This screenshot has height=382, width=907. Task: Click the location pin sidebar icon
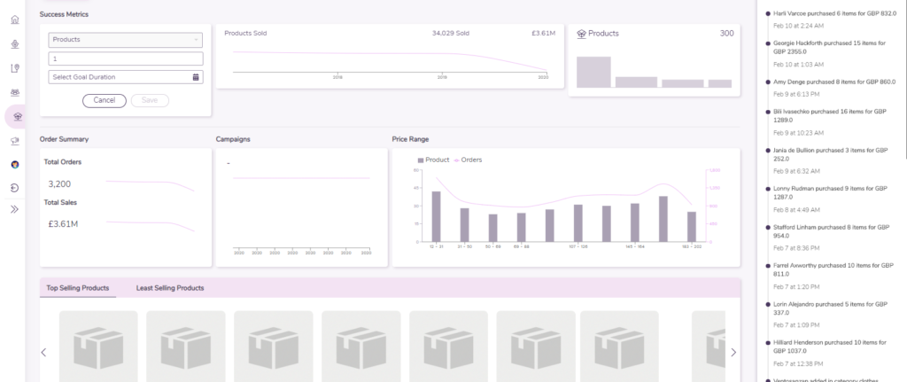(x=15, y=68)
